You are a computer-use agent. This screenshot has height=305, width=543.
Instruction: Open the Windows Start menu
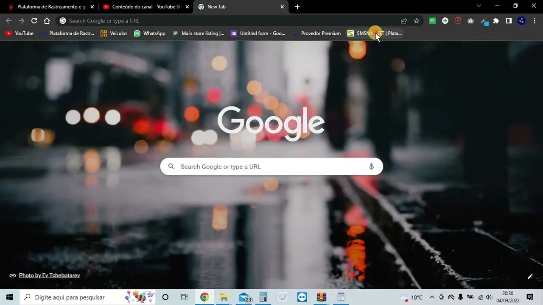[10, 297]
